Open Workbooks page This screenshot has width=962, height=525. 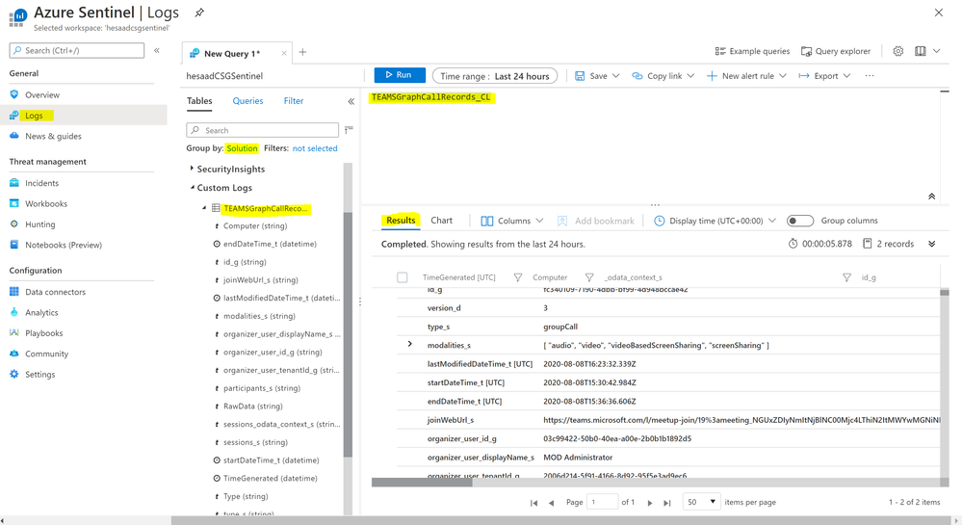(x=46, y=204)
